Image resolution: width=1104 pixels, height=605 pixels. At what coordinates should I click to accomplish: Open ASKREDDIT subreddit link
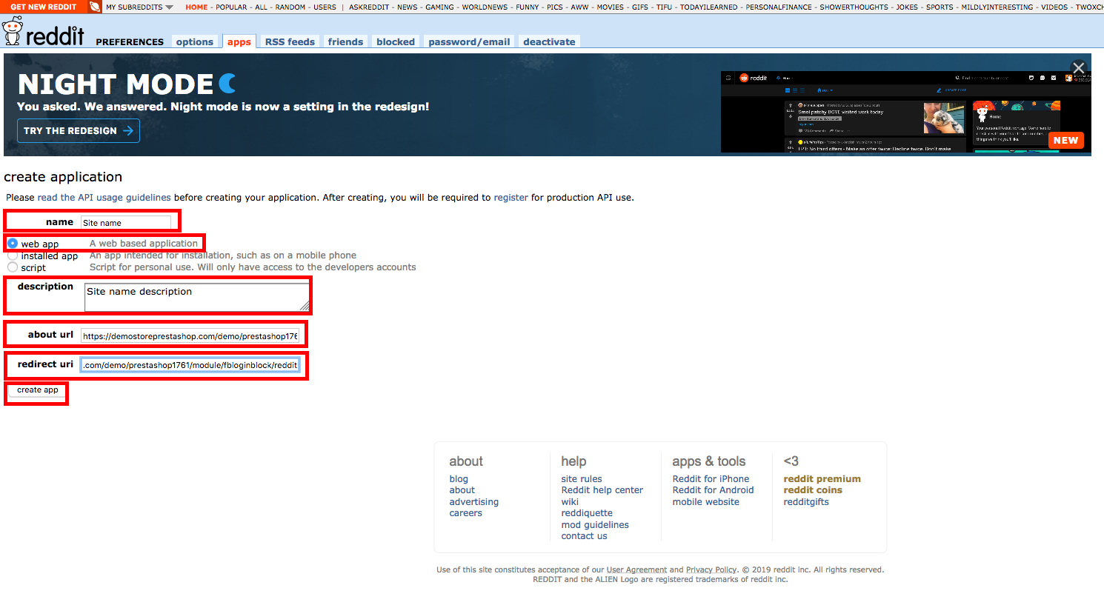(x=369, y=7)
